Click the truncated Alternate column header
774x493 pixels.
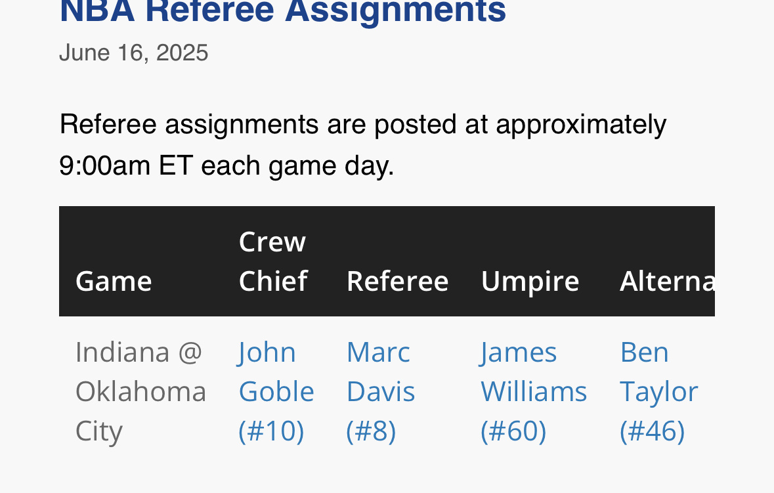[x=667, y=281]
